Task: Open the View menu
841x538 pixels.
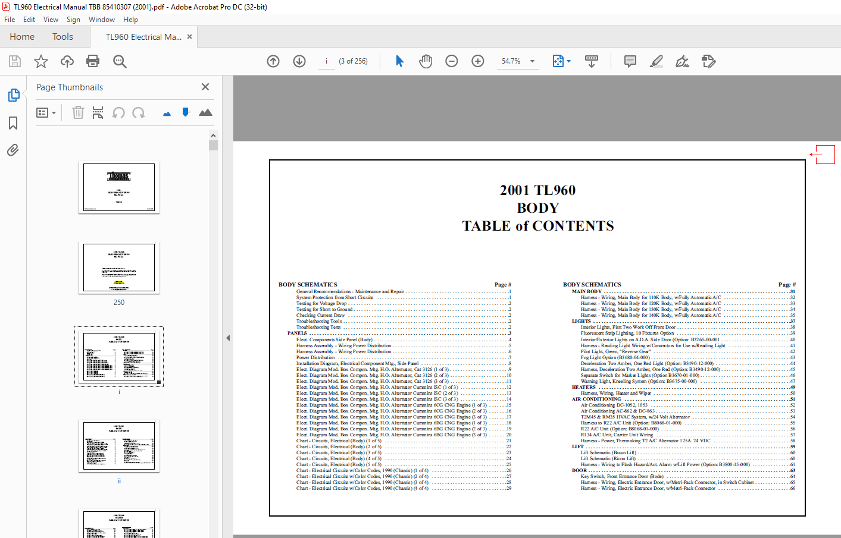Action: click(x=51, y=20)
